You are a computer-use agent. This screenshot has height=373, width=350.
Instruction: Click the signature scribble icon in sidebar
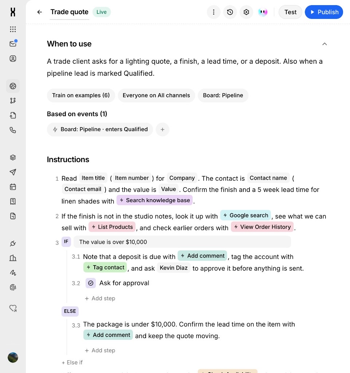[13, 272]
